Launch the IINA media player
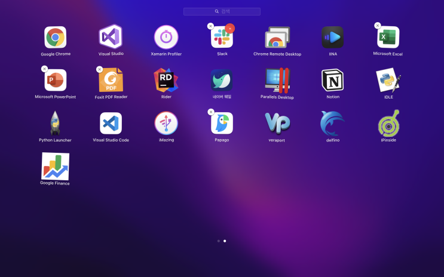 [333, 37]
